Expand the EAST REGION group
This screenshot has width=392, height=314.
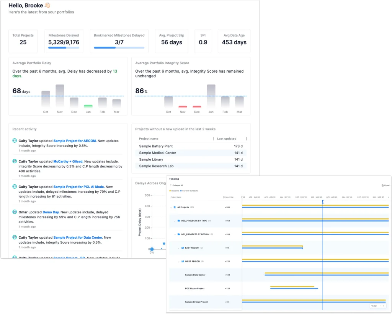coord(179,248)
